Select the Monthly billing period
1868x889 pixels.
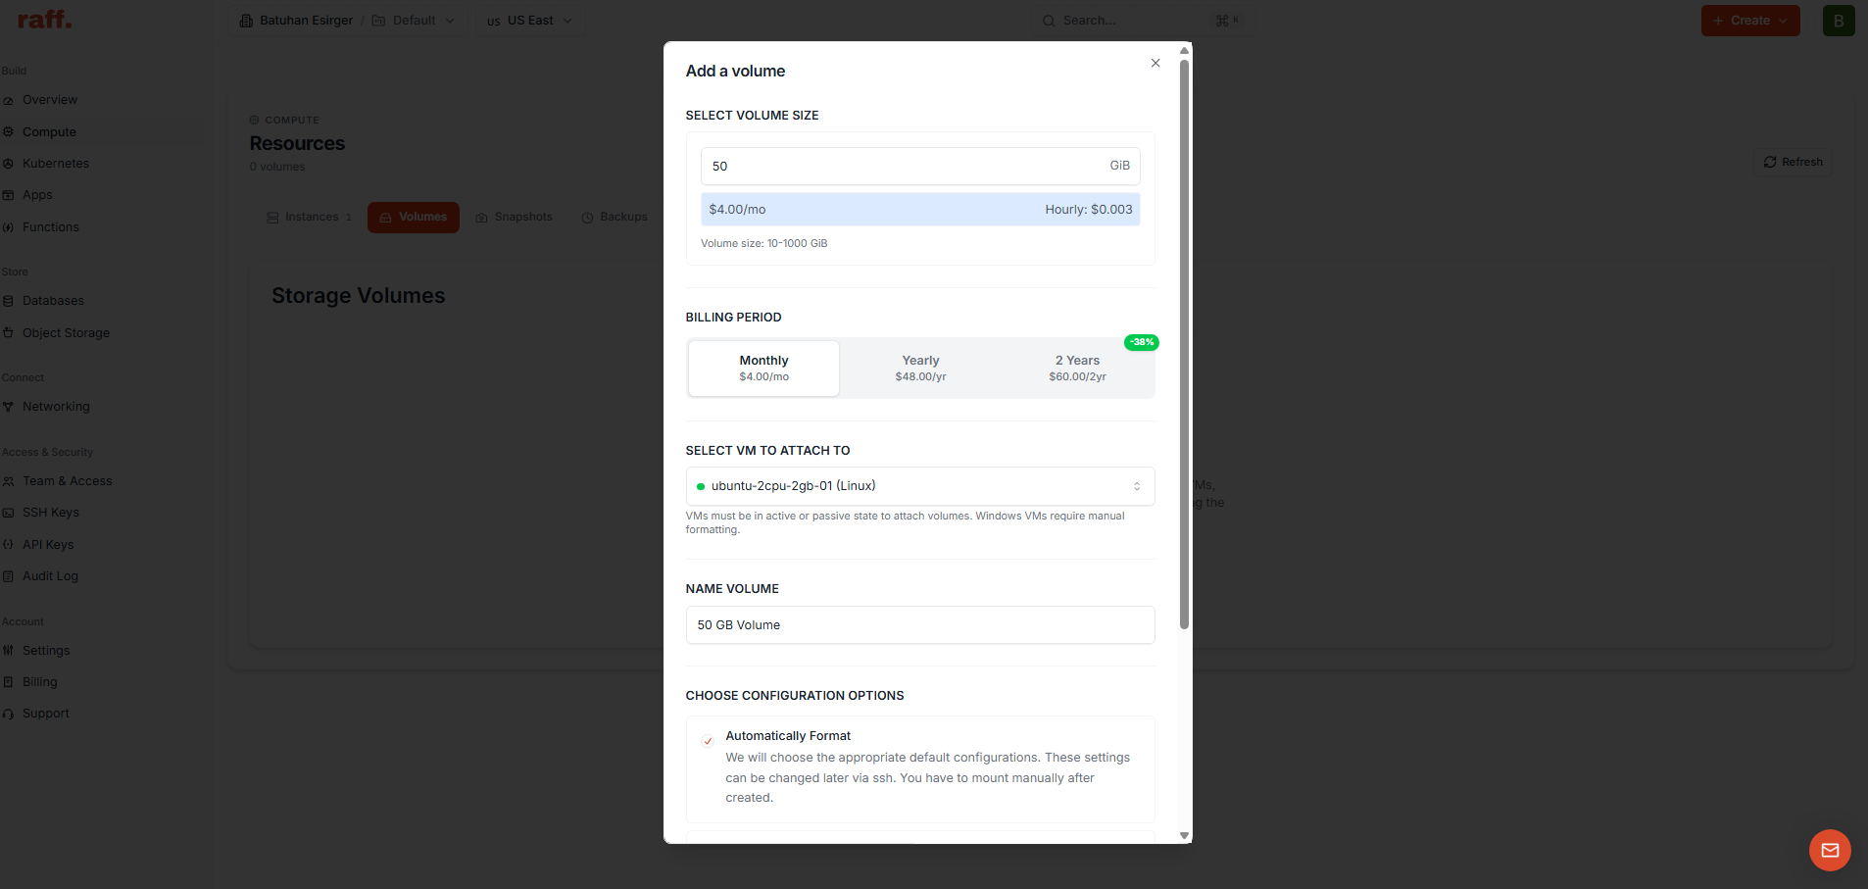click(x=763, y=369)
